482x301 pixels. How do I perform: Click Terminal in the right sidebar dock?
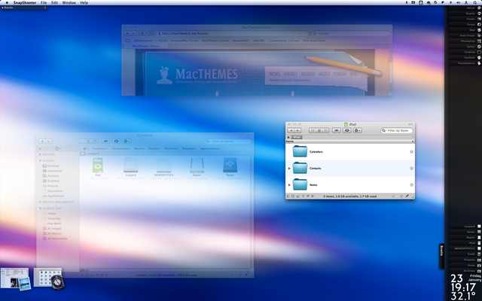point(465,52)
